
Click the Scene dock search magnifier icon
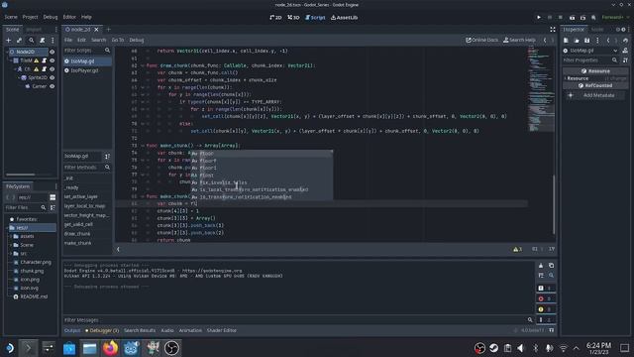(31, 40)
